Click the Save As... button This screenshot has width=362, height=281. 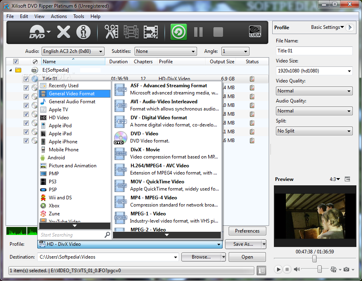(243, 244)
